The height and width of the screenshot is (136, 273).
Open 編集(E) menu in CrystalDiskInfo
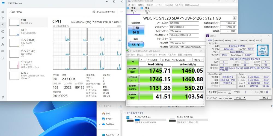[141, 5]
